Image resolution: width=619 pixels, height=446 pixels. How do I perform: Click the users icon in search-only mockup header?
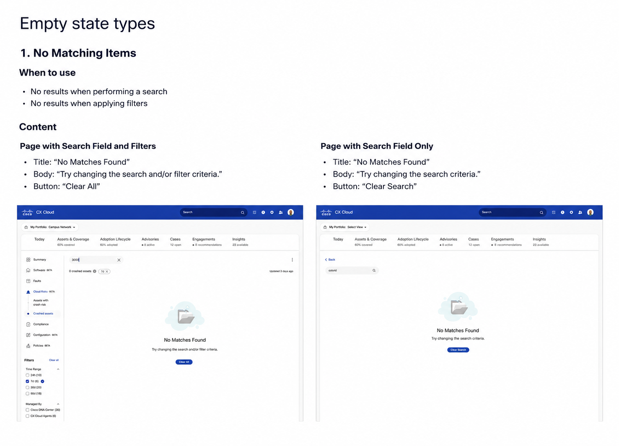(580, 212)
